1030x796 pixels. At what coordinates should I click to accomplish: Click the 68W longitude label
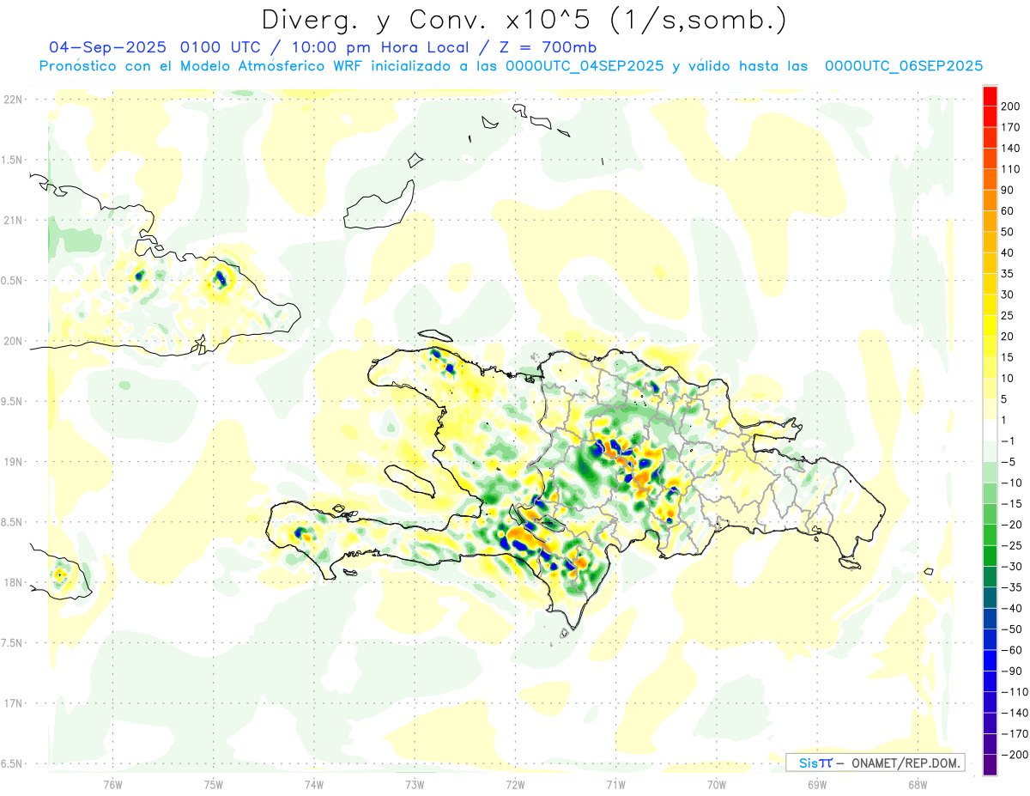[x=917, y=785]
